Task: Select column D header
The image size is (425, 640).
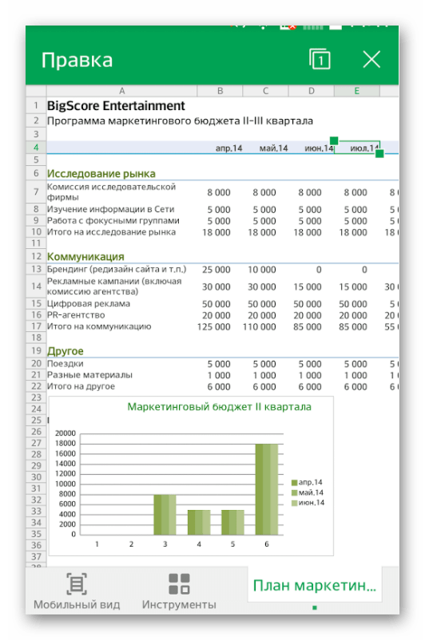Action: [312, 91]
